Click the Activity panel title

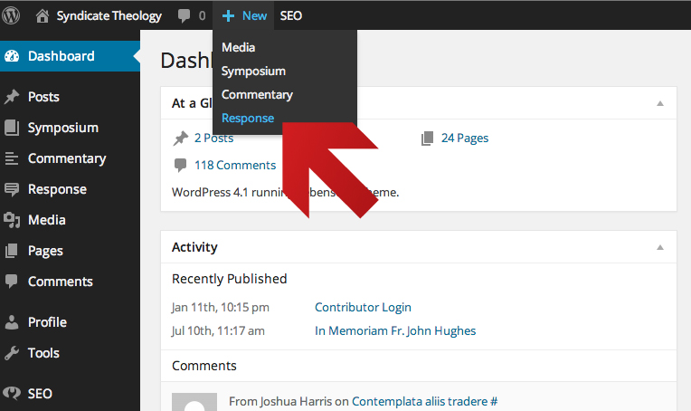point(194,247)
